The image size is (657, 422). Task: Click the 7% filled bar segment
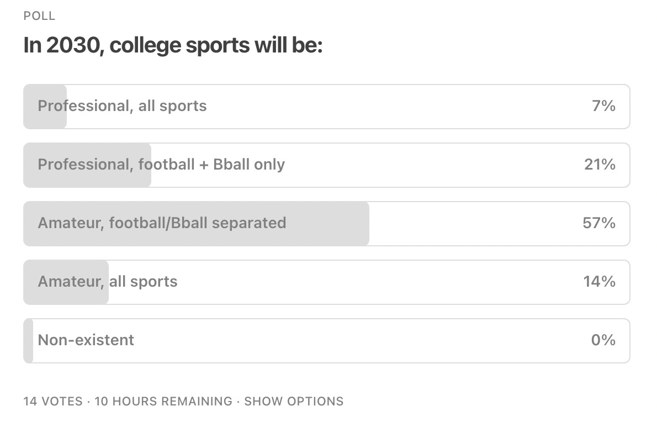45,107
